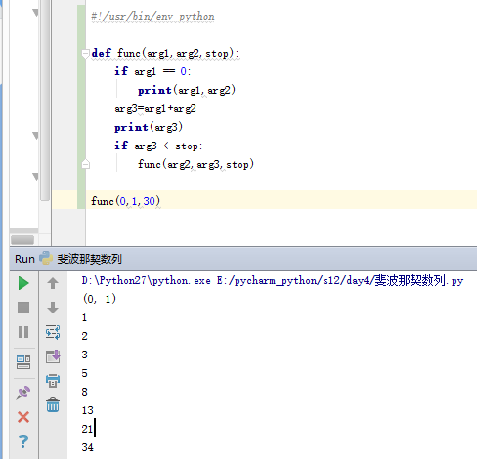This screenshot has height=459, width=477.
Task: Open the 斐波那契数列 run configuration tab
Action: coord(89,259)
